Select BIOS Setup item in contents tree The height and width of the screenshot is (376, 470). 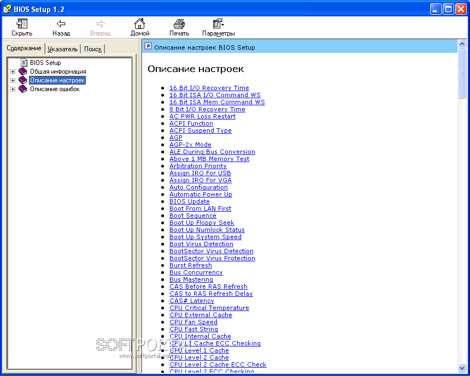(45, 63)
